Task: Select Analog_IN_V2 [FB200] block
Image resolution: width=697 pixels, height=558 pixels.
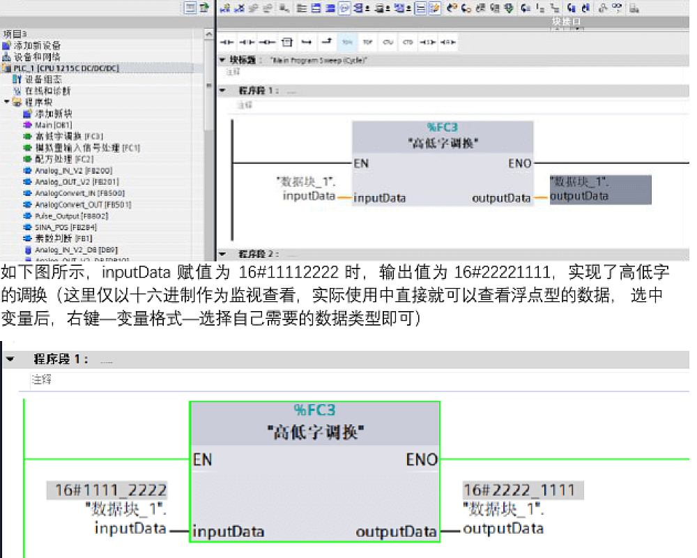Action: coord(73,170)
